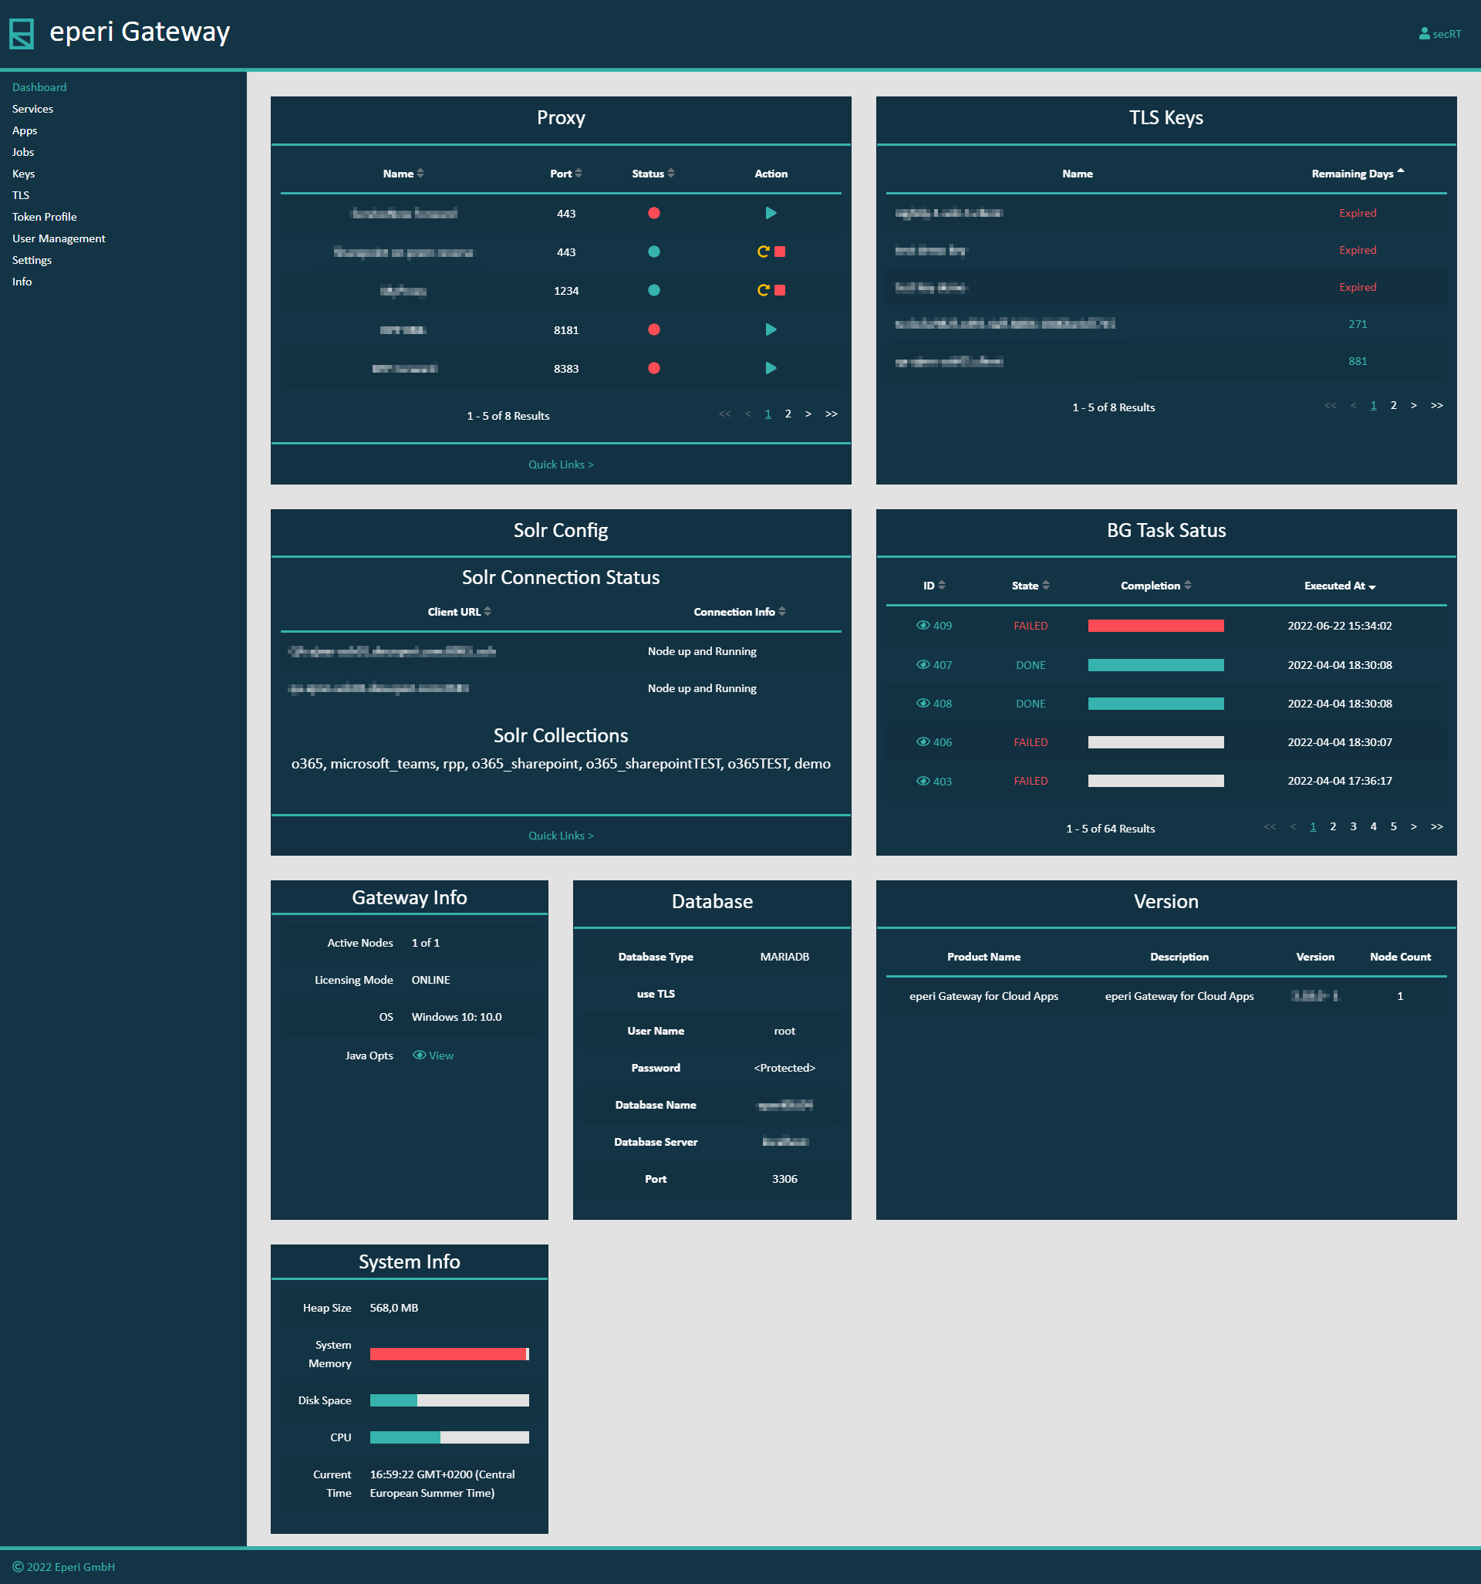Go to page 3 of BG Task results
This screenshot has height=1584, width=1481.
tap(1353, 827)
